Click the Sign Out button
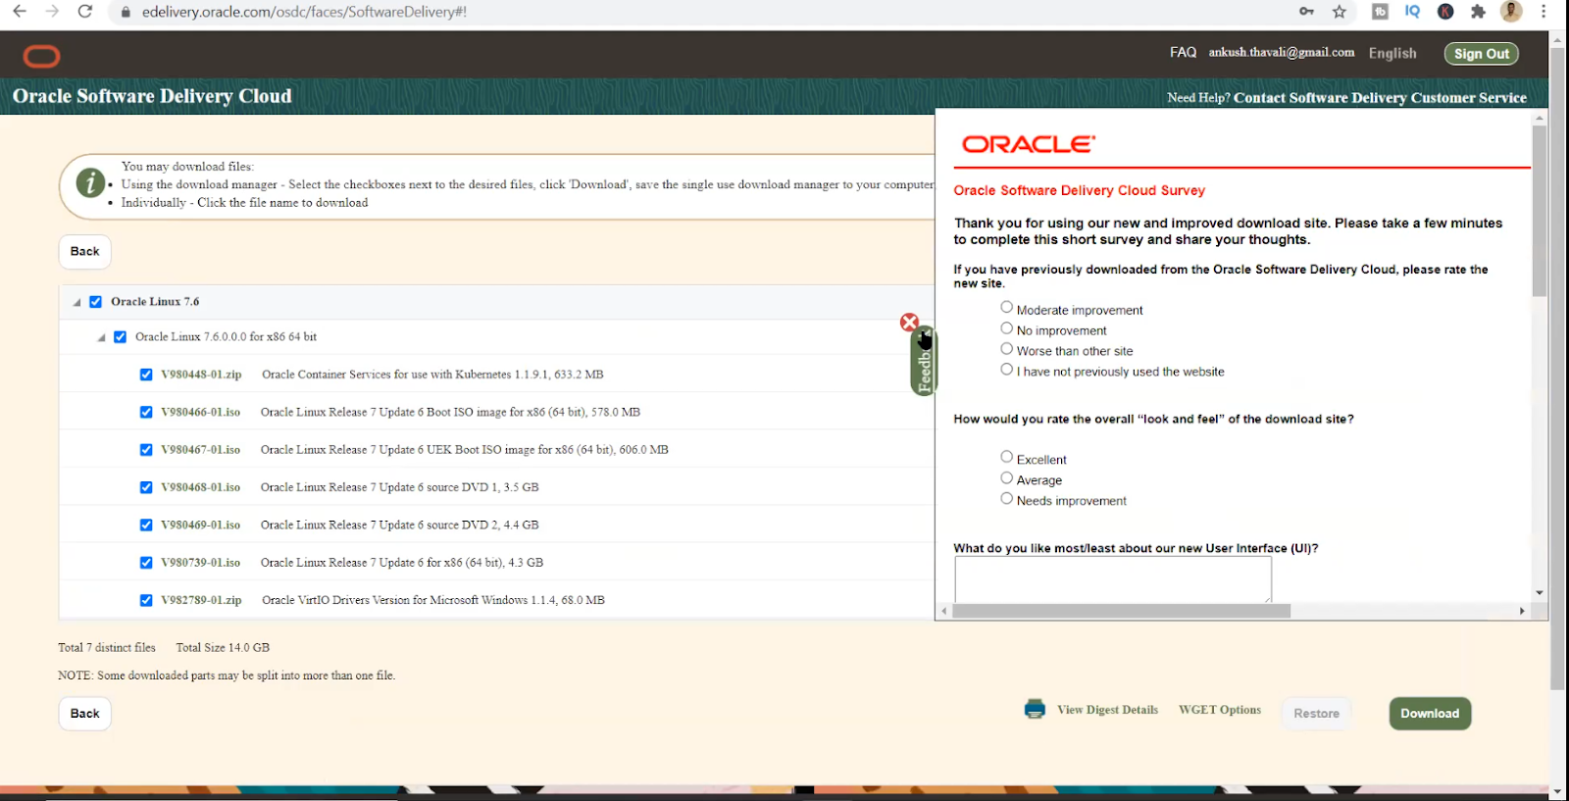Viewport: 1569px width, 801px height. coord(1482,54)
